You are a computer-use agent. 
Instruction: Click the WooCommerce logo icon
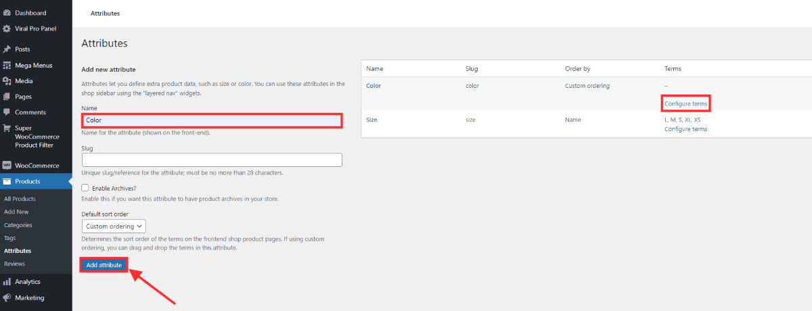(x=7, y=165)
